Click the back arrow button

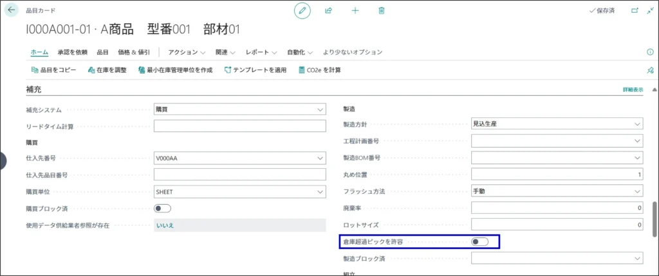tap(12, 10)
